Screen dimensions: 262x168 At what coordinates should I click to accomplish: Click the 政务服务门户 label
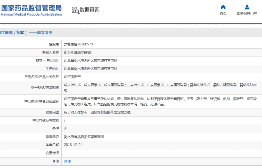tap(247, 13)
